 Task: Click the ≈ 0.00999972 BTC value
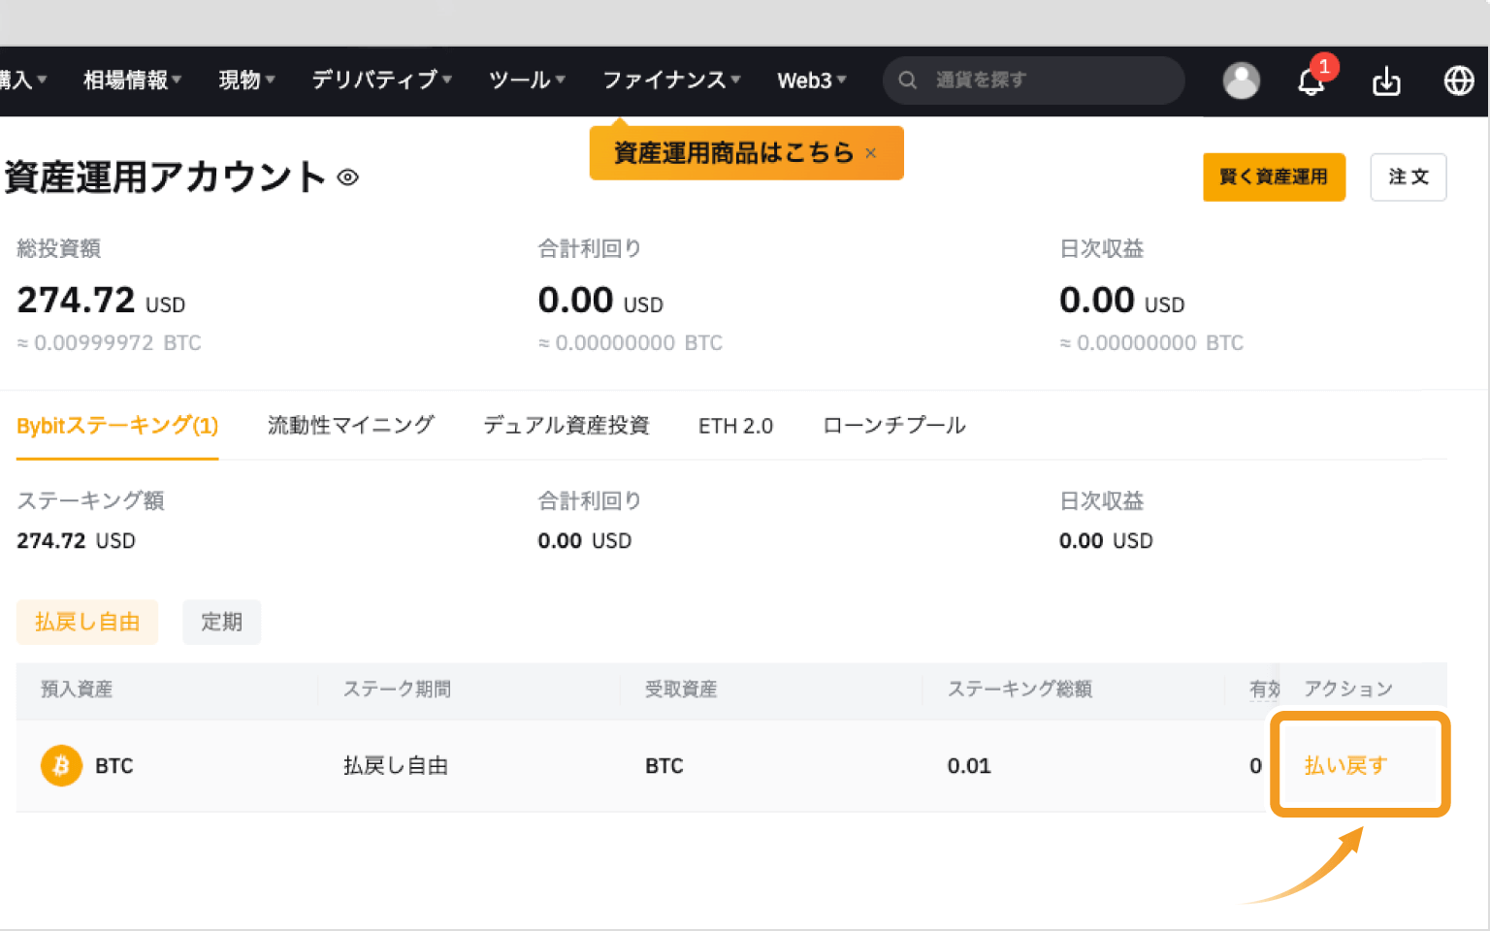(109, 343)
